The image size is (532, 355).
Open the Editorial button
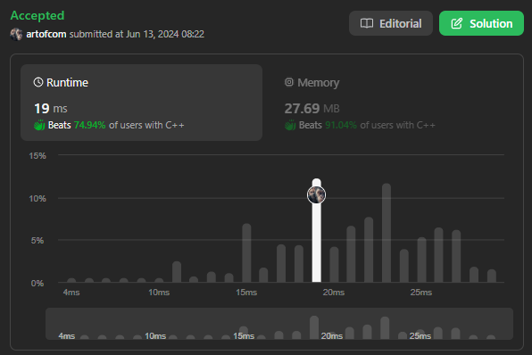coord(390,23)
